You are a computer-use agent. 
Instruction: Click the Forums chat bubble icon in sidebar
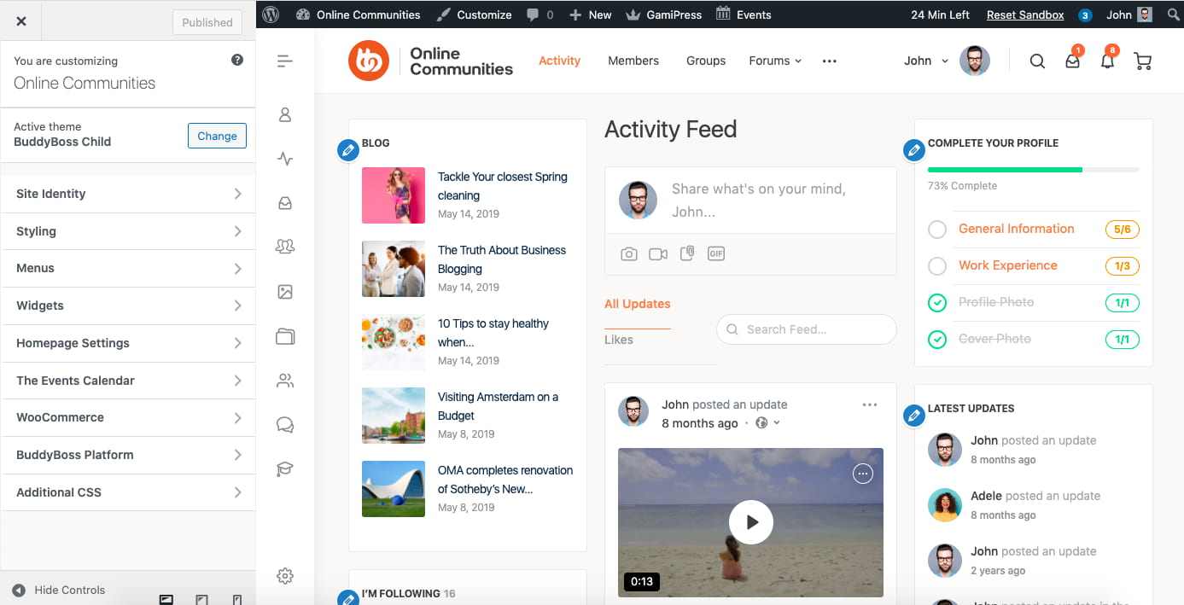pyautogui.click(x=285, y=424)
